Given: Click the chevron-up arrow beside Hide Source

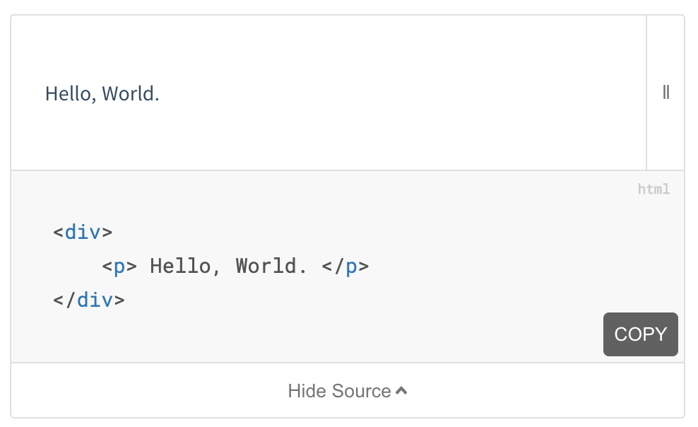Looking at the screenshot, I should 401,390.
